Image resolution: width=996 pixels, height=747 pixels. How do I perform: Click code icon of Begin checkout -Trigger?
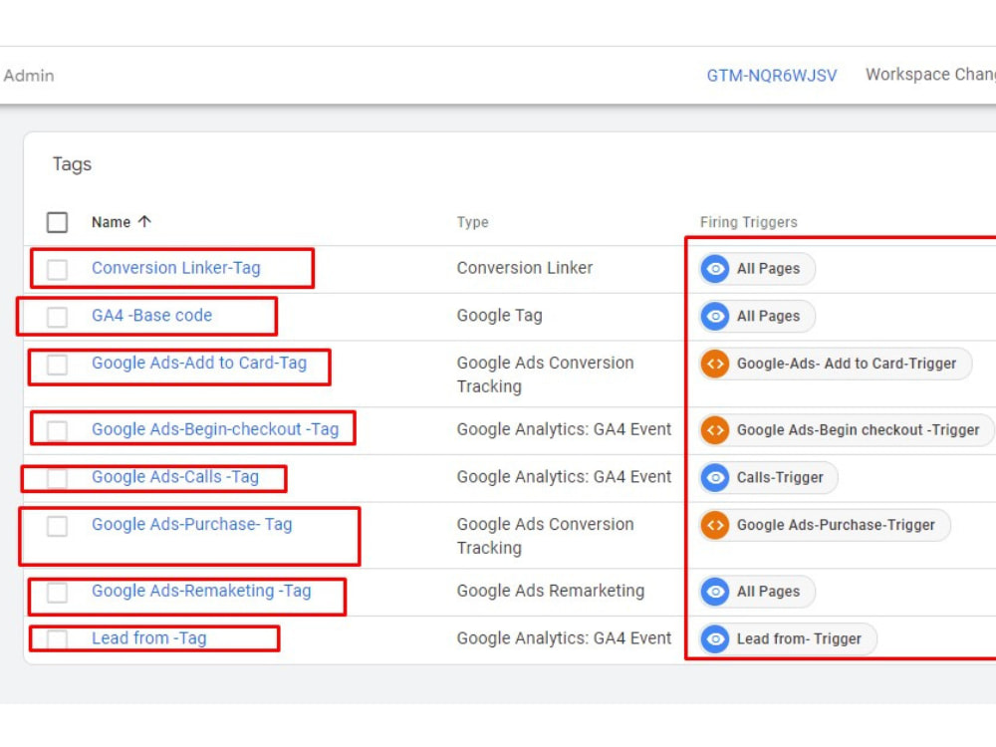point(715,430)
